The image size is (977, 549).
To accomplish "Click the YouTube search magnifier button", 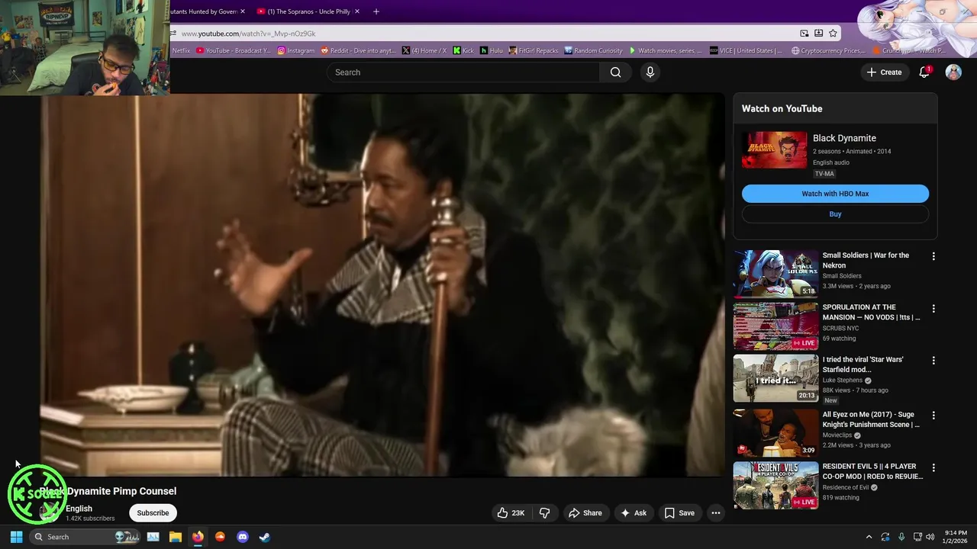I will coord(615,72).
